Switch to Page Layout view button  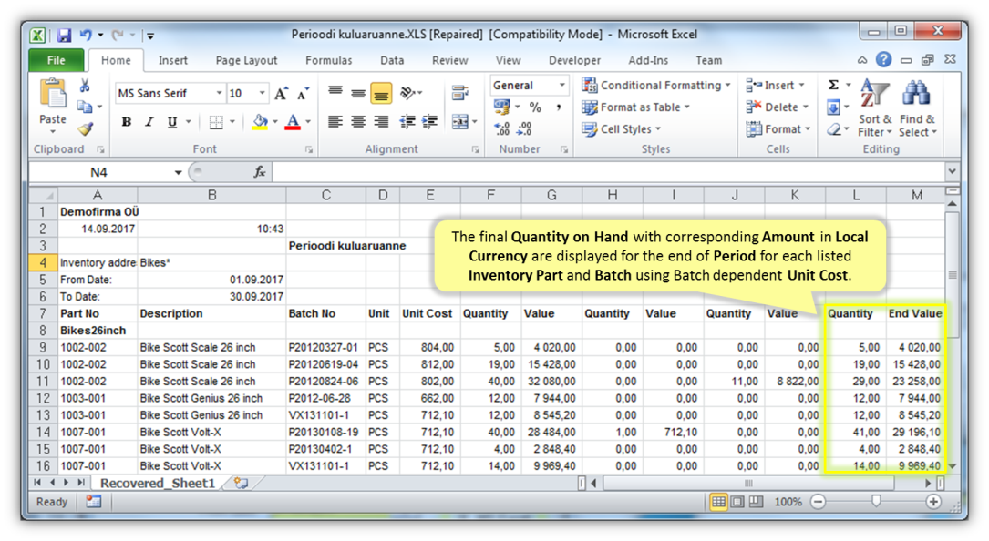point(737,502)
